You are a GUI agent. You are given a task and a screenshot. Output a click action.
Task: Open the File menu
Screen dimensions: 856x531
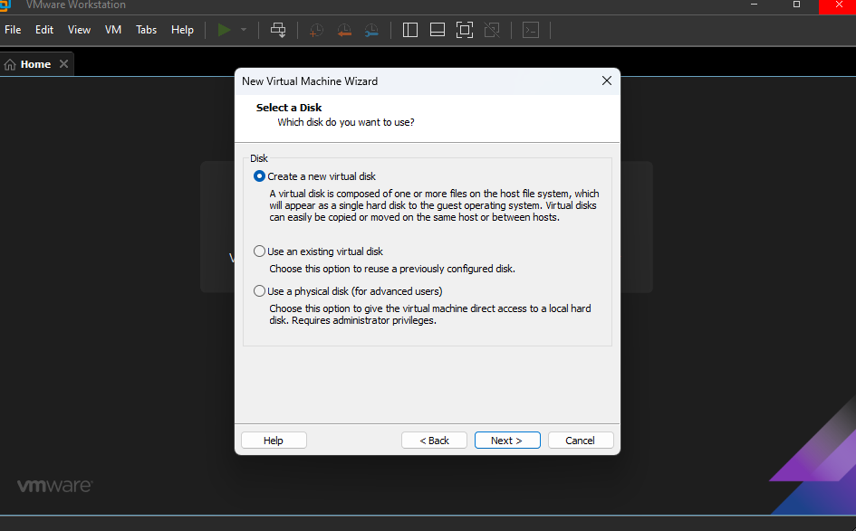point(13,30)
